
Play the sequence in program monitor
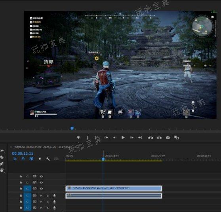coord(123,138)
